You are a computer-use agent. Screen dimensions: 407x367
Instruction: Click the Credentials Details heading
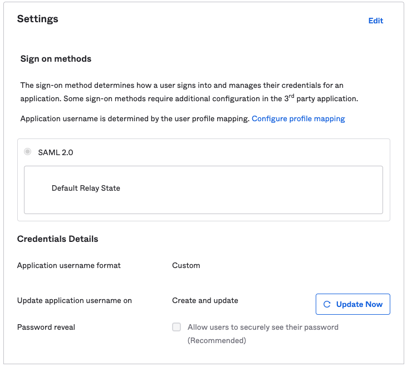pos(57,239)
